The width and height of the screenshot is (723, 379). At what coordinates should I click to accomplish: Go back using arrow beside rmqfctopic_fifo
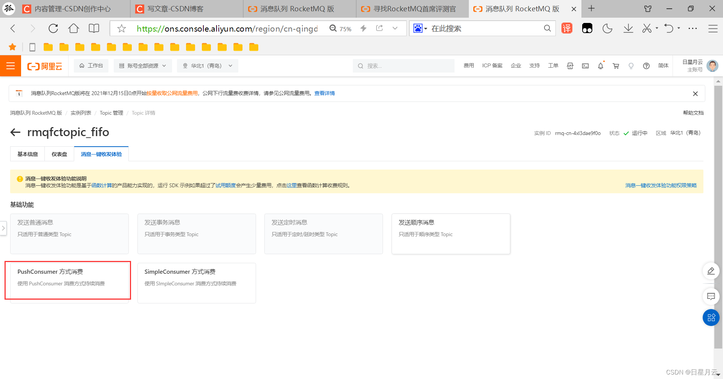click(15, 132)
